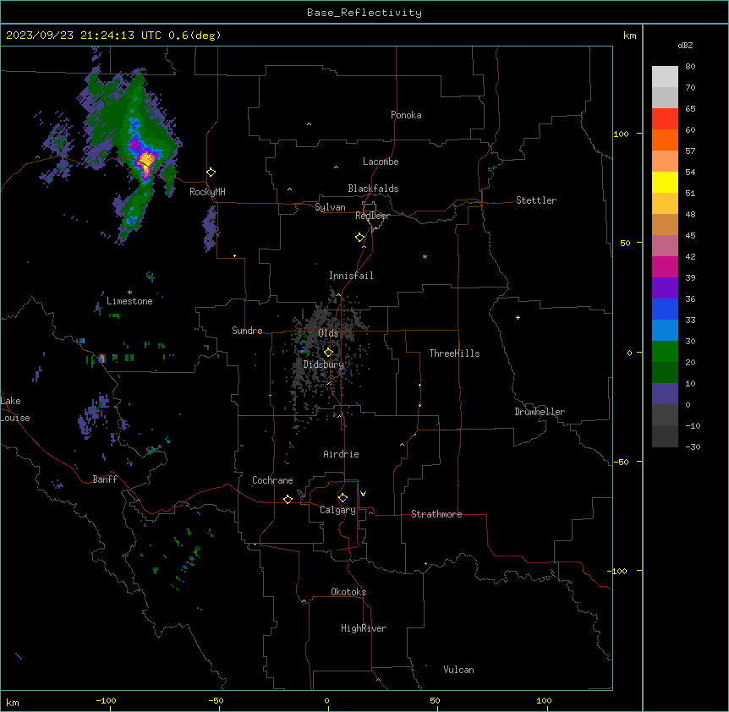This screenshot has width=729, height=712.
Task: Click the caret marker west of Lacombe
Action: (x=336, y=167)
